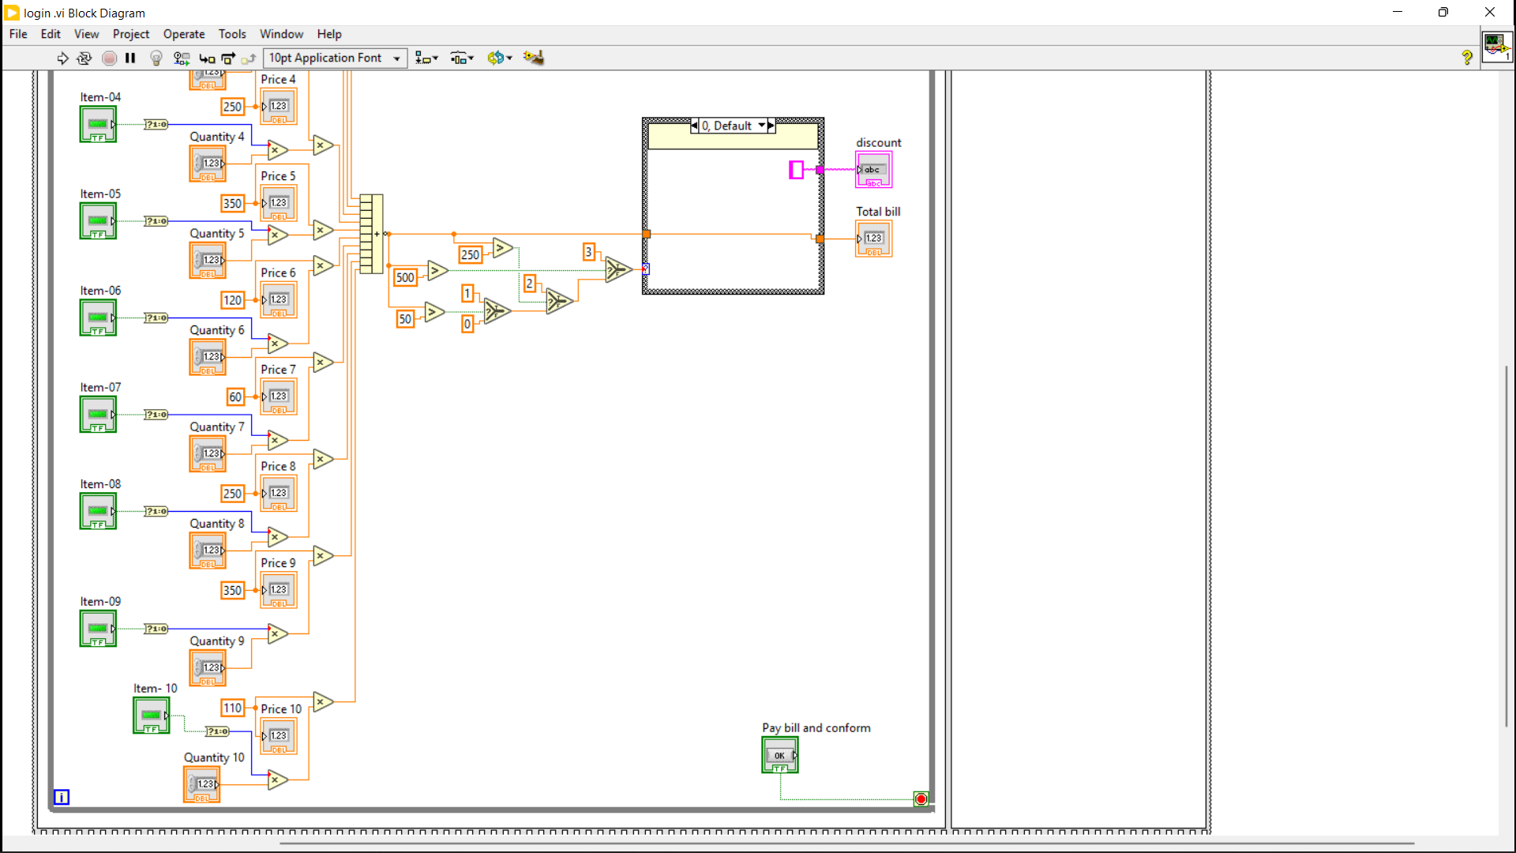1516x853 pixels.
Task: Select the Total bill numeric indicator
Action: (x=872, y=239)
